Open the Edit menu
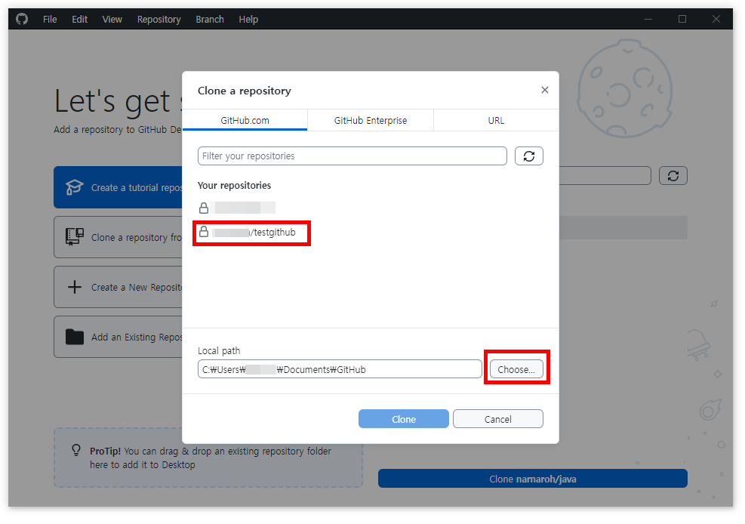The image size is (745, 524). (x=79, y=20)
